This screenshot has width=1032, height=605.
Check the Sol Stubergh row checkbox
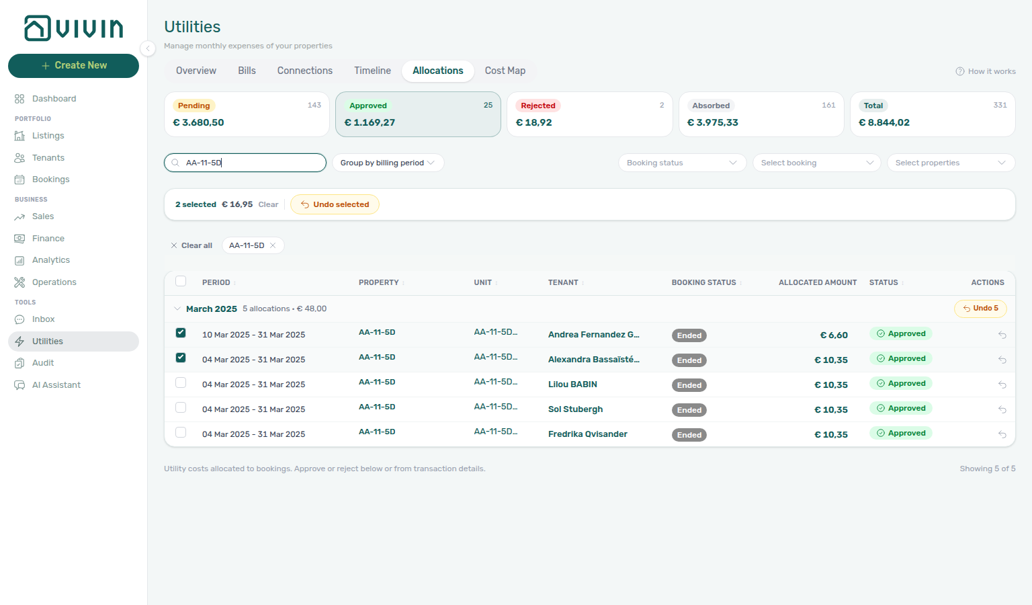(181, 407)
